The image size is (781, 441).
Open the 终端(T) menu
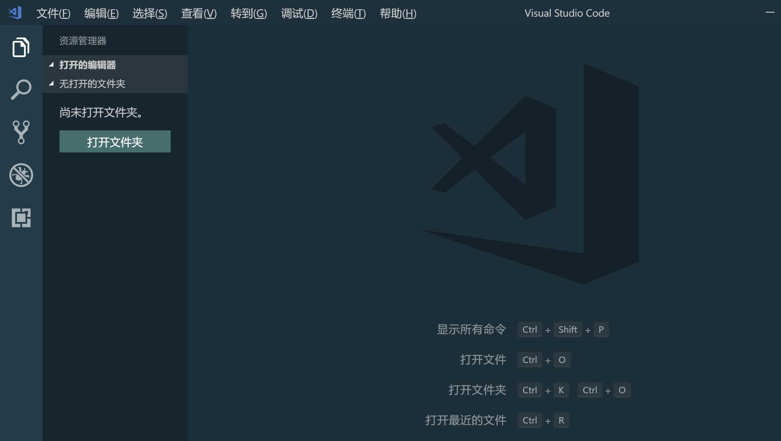coord(348,13)
